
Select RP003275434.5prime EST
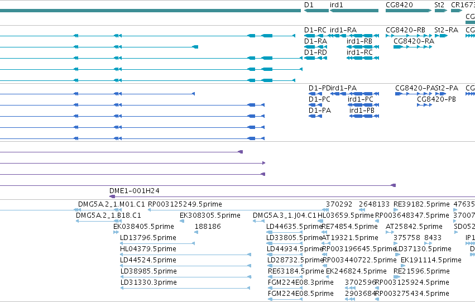coord(377,300)
